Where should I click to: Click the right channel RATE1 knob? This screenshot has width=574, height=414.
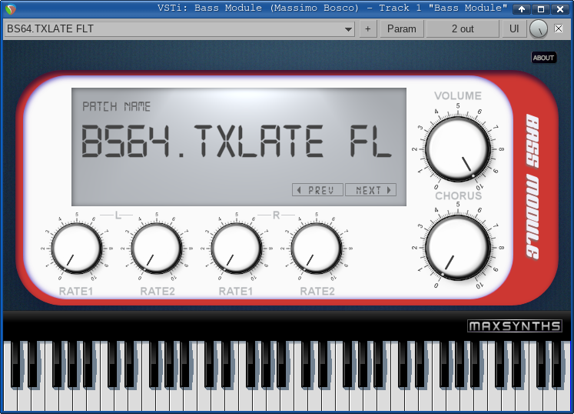(x=237, y=249)
